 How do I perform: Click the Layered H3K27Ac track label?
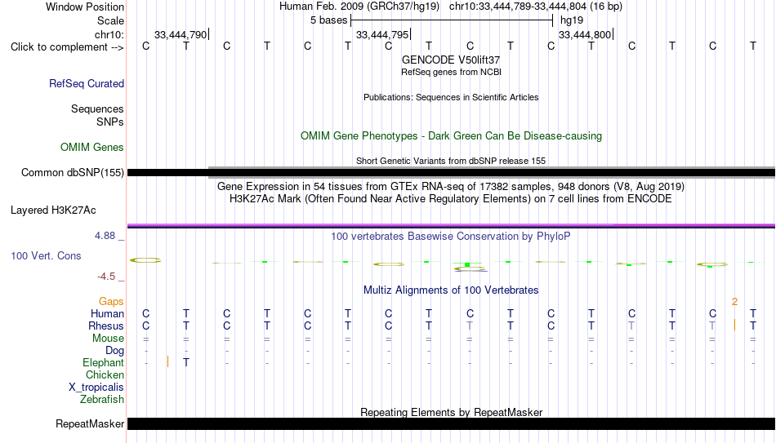pos(53,210)
